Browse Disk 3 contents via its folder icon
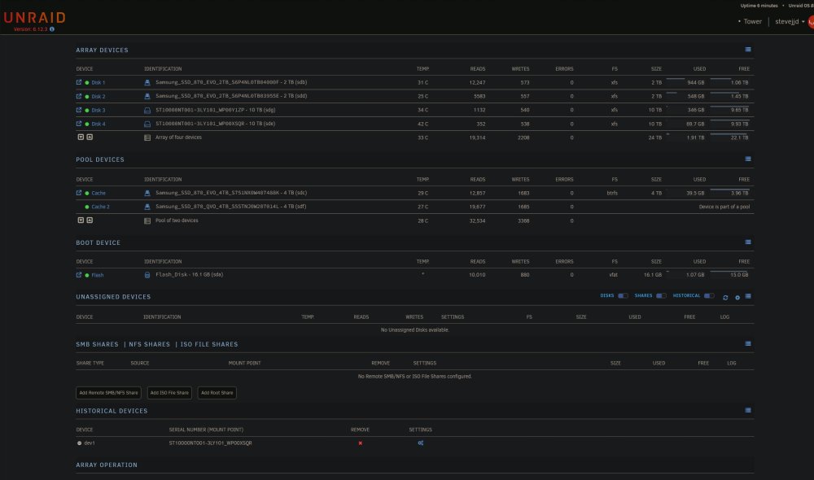The height and width of the screenshot is (480, 814). (x=79, y=110)
